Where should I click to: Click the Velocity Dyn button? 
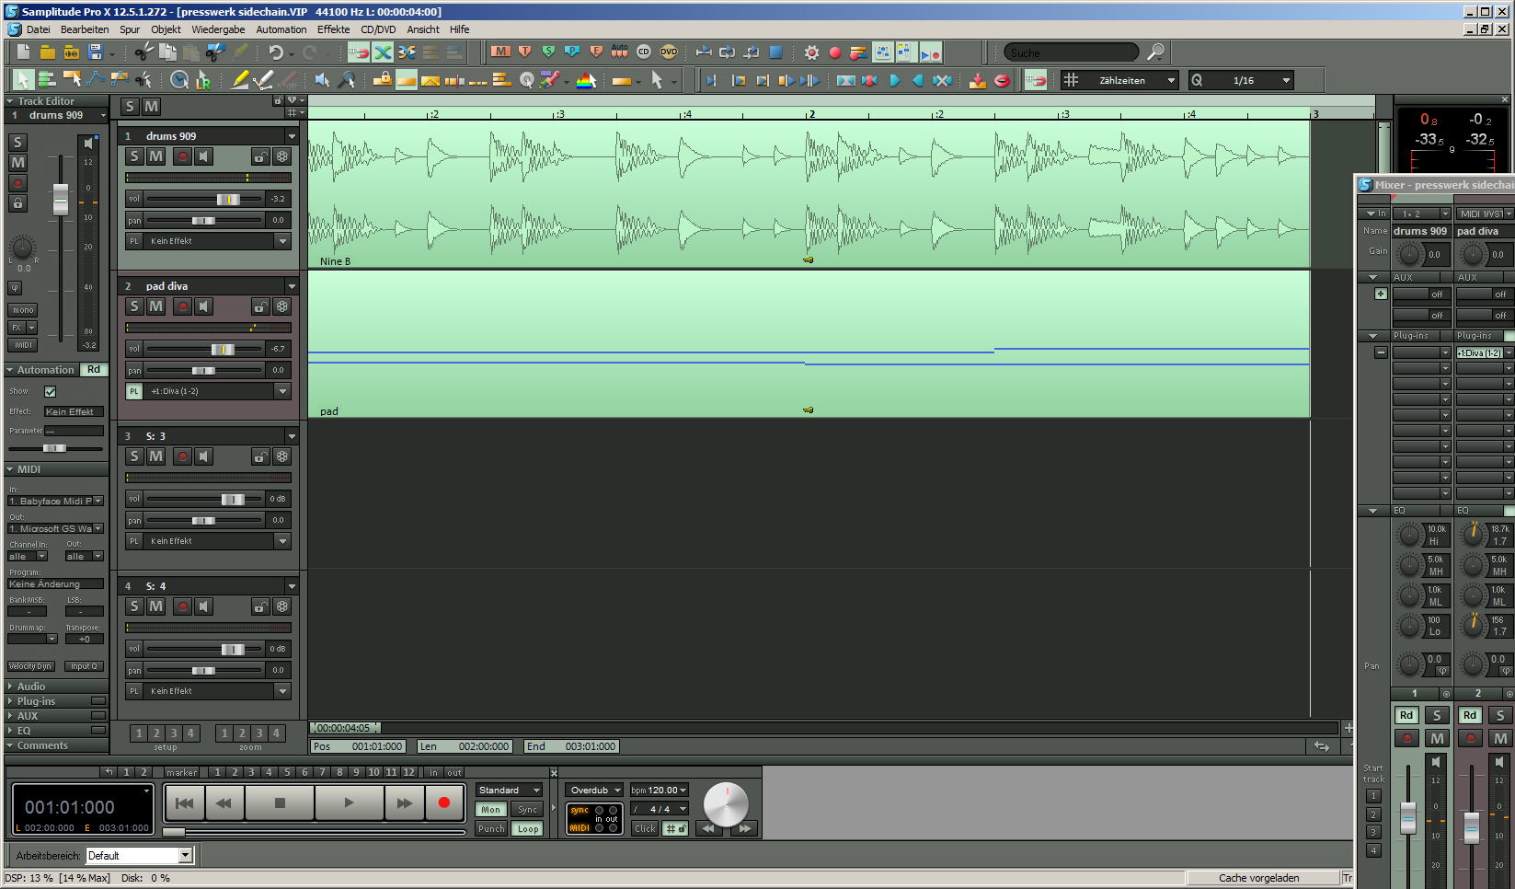[30, 666]
